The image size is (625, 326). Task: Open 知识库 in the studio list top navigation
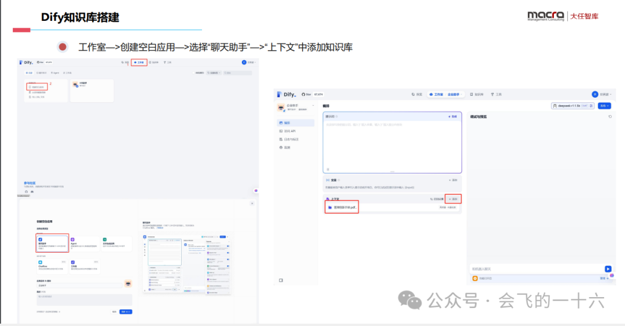[x=154, y=62]
